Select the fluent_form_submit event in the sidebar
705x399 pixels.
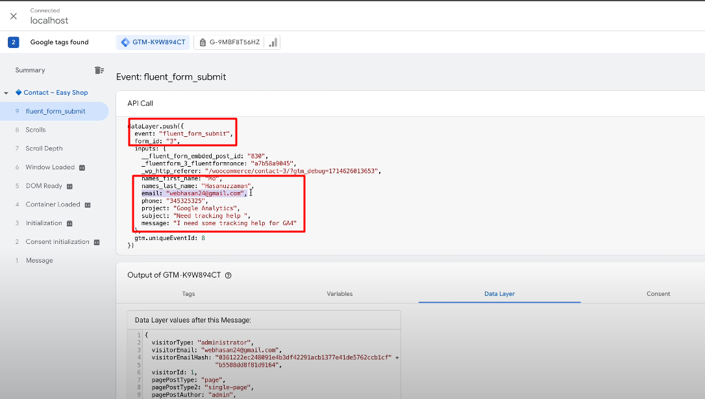coord(55,111)
